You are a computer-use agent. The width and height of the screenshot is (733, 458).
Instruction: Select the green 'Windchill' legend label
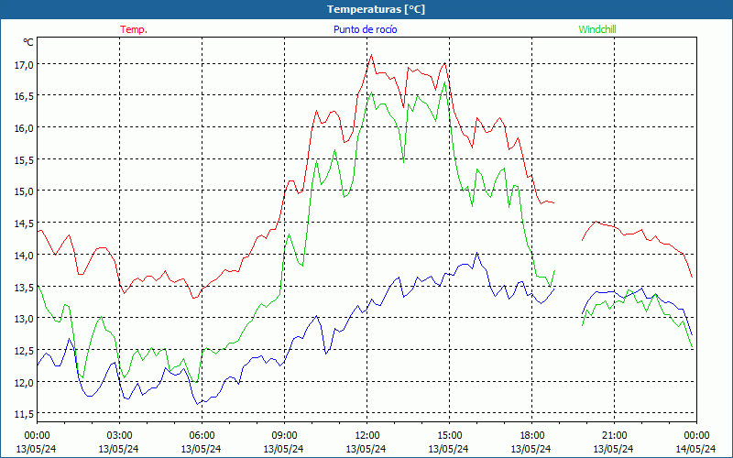click(597, 29)
